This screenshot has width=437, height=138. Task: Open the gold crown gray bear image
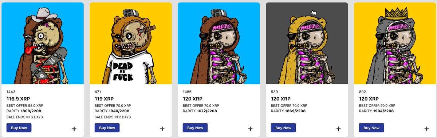coord(395,43)
